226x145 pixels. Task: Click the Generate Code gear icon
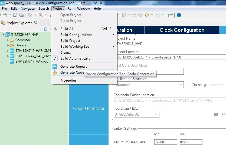click(x=55, y=73)
